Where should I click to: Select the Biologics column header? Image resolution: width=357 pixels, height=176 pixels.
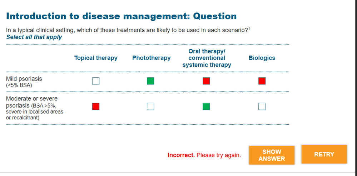(x=262, y=58)
